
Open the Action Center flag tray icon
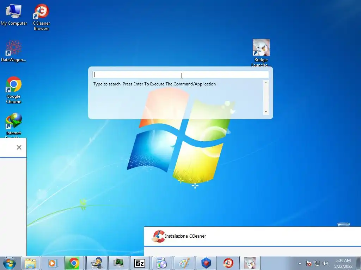click(x=308, y=263)
